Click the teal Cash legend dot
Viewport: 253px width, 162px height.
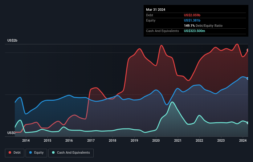(x=53, y=152)
